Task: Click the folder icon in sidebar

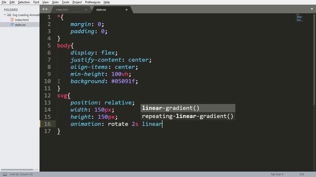Action: coord(9,15)
